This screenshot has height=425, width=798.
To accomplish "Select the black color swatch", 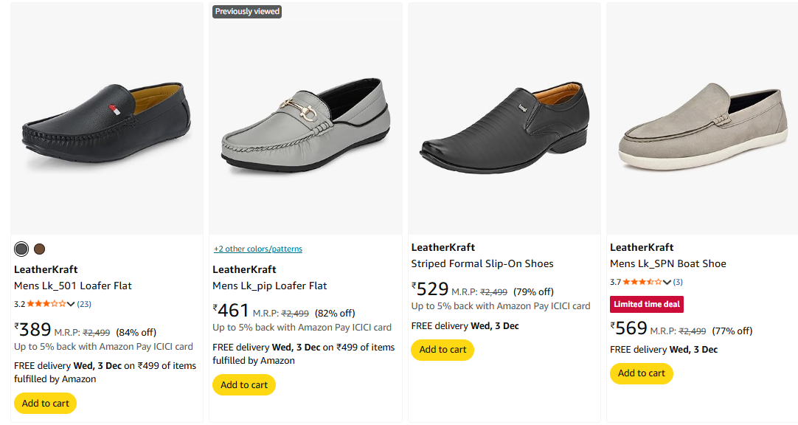I will pos(21,249).
